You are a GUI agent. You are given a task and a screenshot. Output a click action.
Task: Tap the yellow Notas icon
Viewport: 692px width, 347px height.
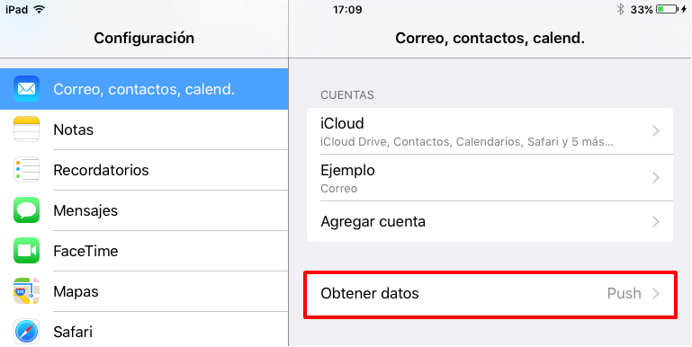tap(26, 129)
